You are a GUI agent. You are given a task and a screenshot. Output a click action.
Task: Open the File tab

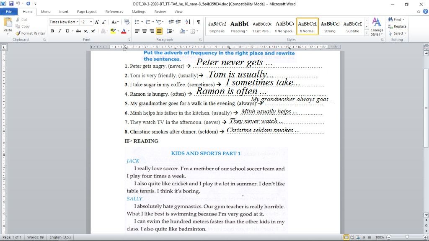coord(9,11)
